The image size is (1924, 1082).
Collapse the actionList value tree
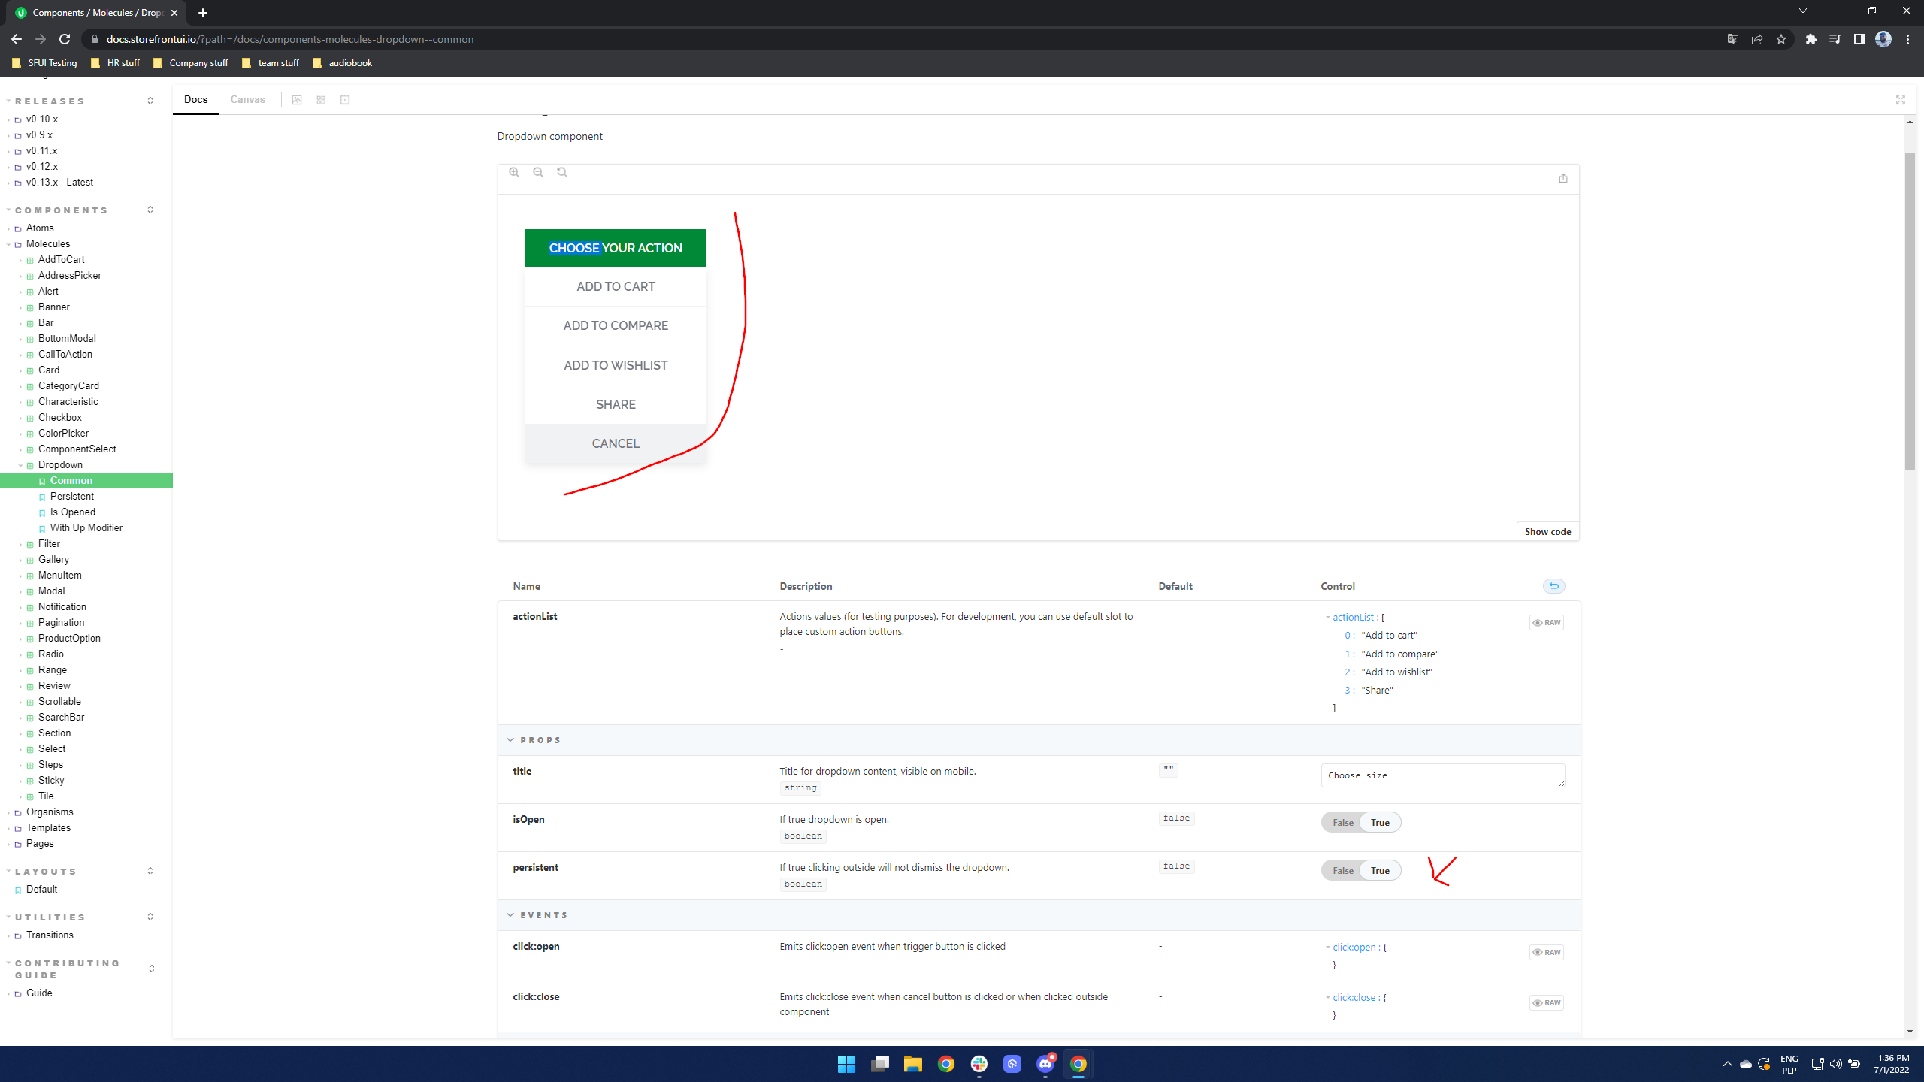coord(1329,617)
